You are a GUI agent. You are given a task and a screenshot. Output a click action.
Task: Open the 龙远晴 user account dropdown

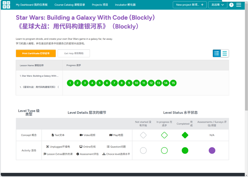(218, 5)
